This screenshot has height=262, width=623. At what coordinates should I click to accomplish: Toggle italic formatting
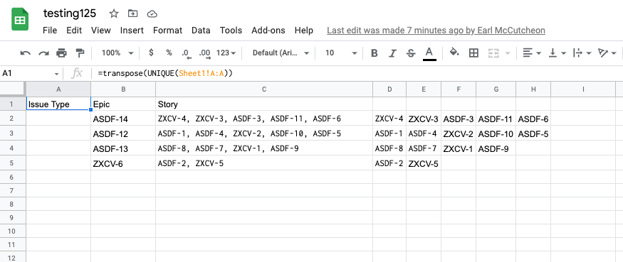[392, 53]
